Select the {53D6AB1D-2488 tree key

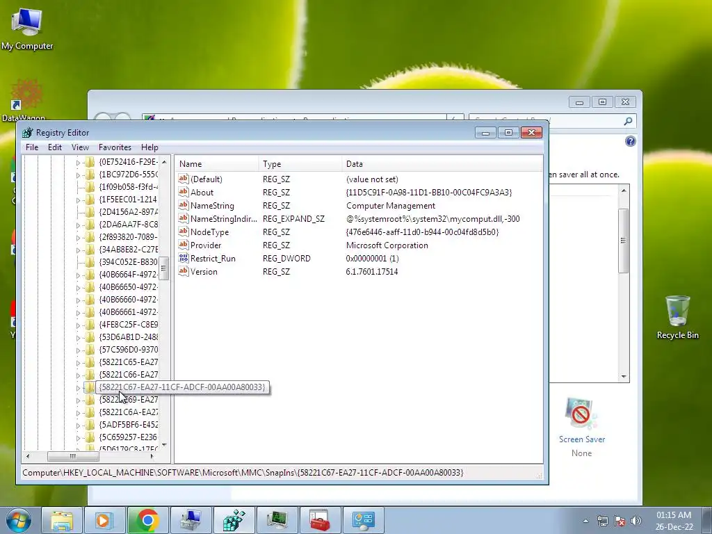[x=129, y=337]
